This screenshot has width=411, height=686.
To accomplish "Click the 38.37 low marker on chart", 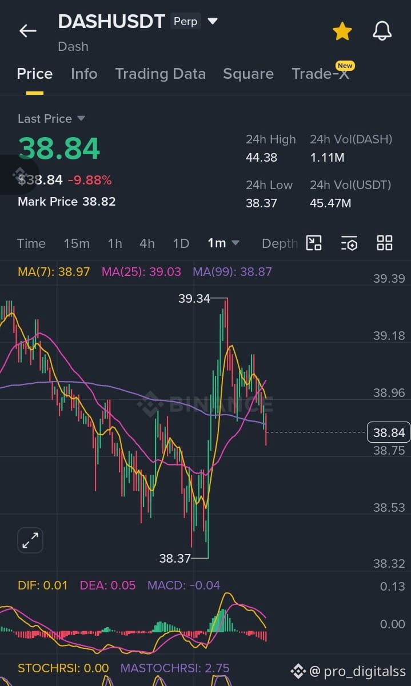I will (x=175, y=558).
